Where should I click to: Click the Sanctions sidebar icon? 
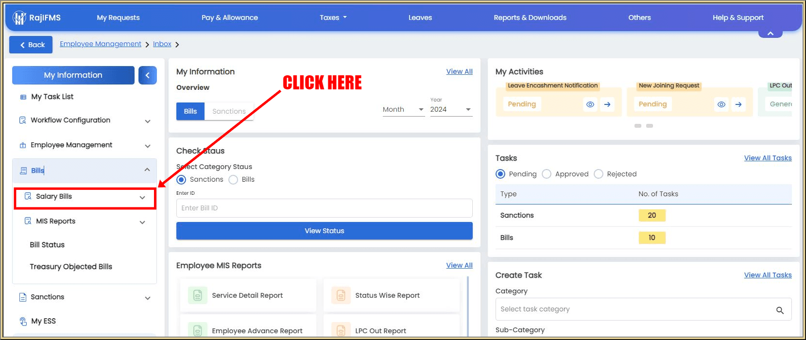[x=23, y=297]
